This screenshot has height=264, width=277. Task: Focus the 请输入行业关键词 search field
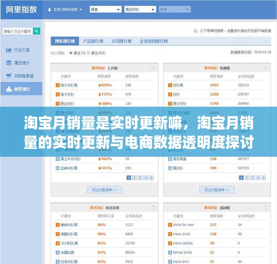point(18,31)
